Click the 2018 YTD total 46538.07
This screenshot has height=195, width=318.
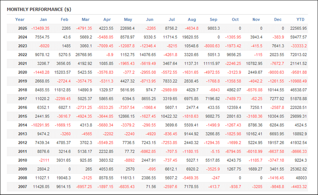pos(298,90)
